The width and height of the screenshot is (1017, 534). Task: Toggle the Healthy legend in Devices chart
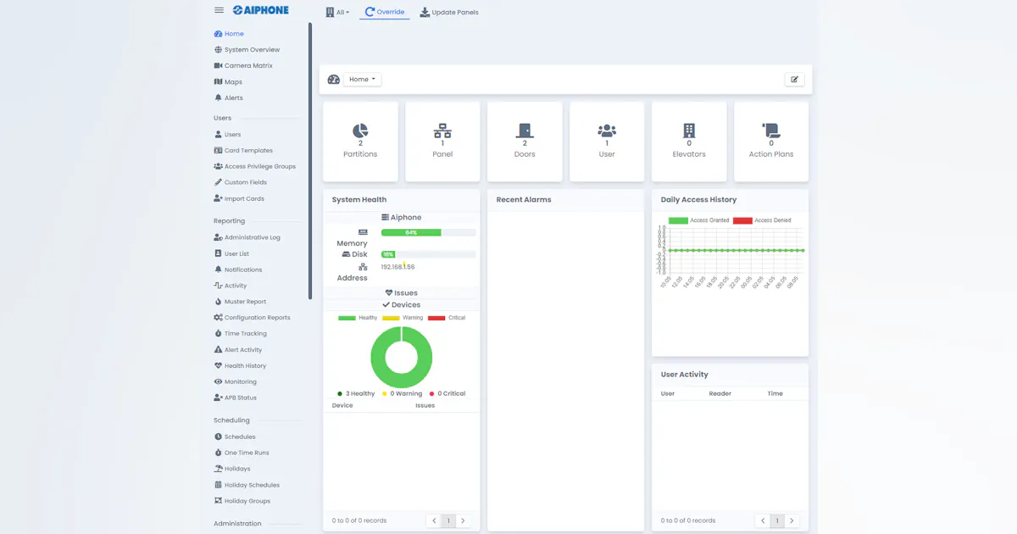tap(358, 318)
